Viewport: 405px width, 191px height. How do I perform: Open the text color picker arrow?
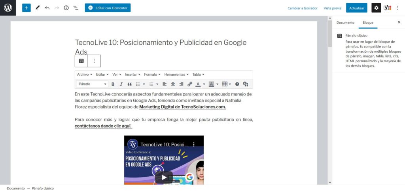(204, 84)
